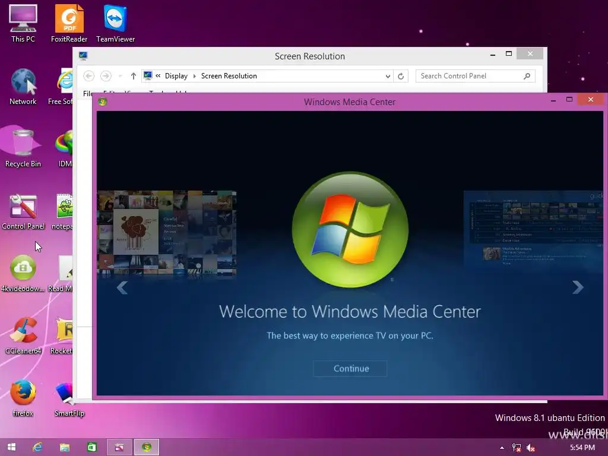The image size is (608, 456).
Task: Open recent locations dropdown in Screen Resolution
Action: [x=120, y=76]
